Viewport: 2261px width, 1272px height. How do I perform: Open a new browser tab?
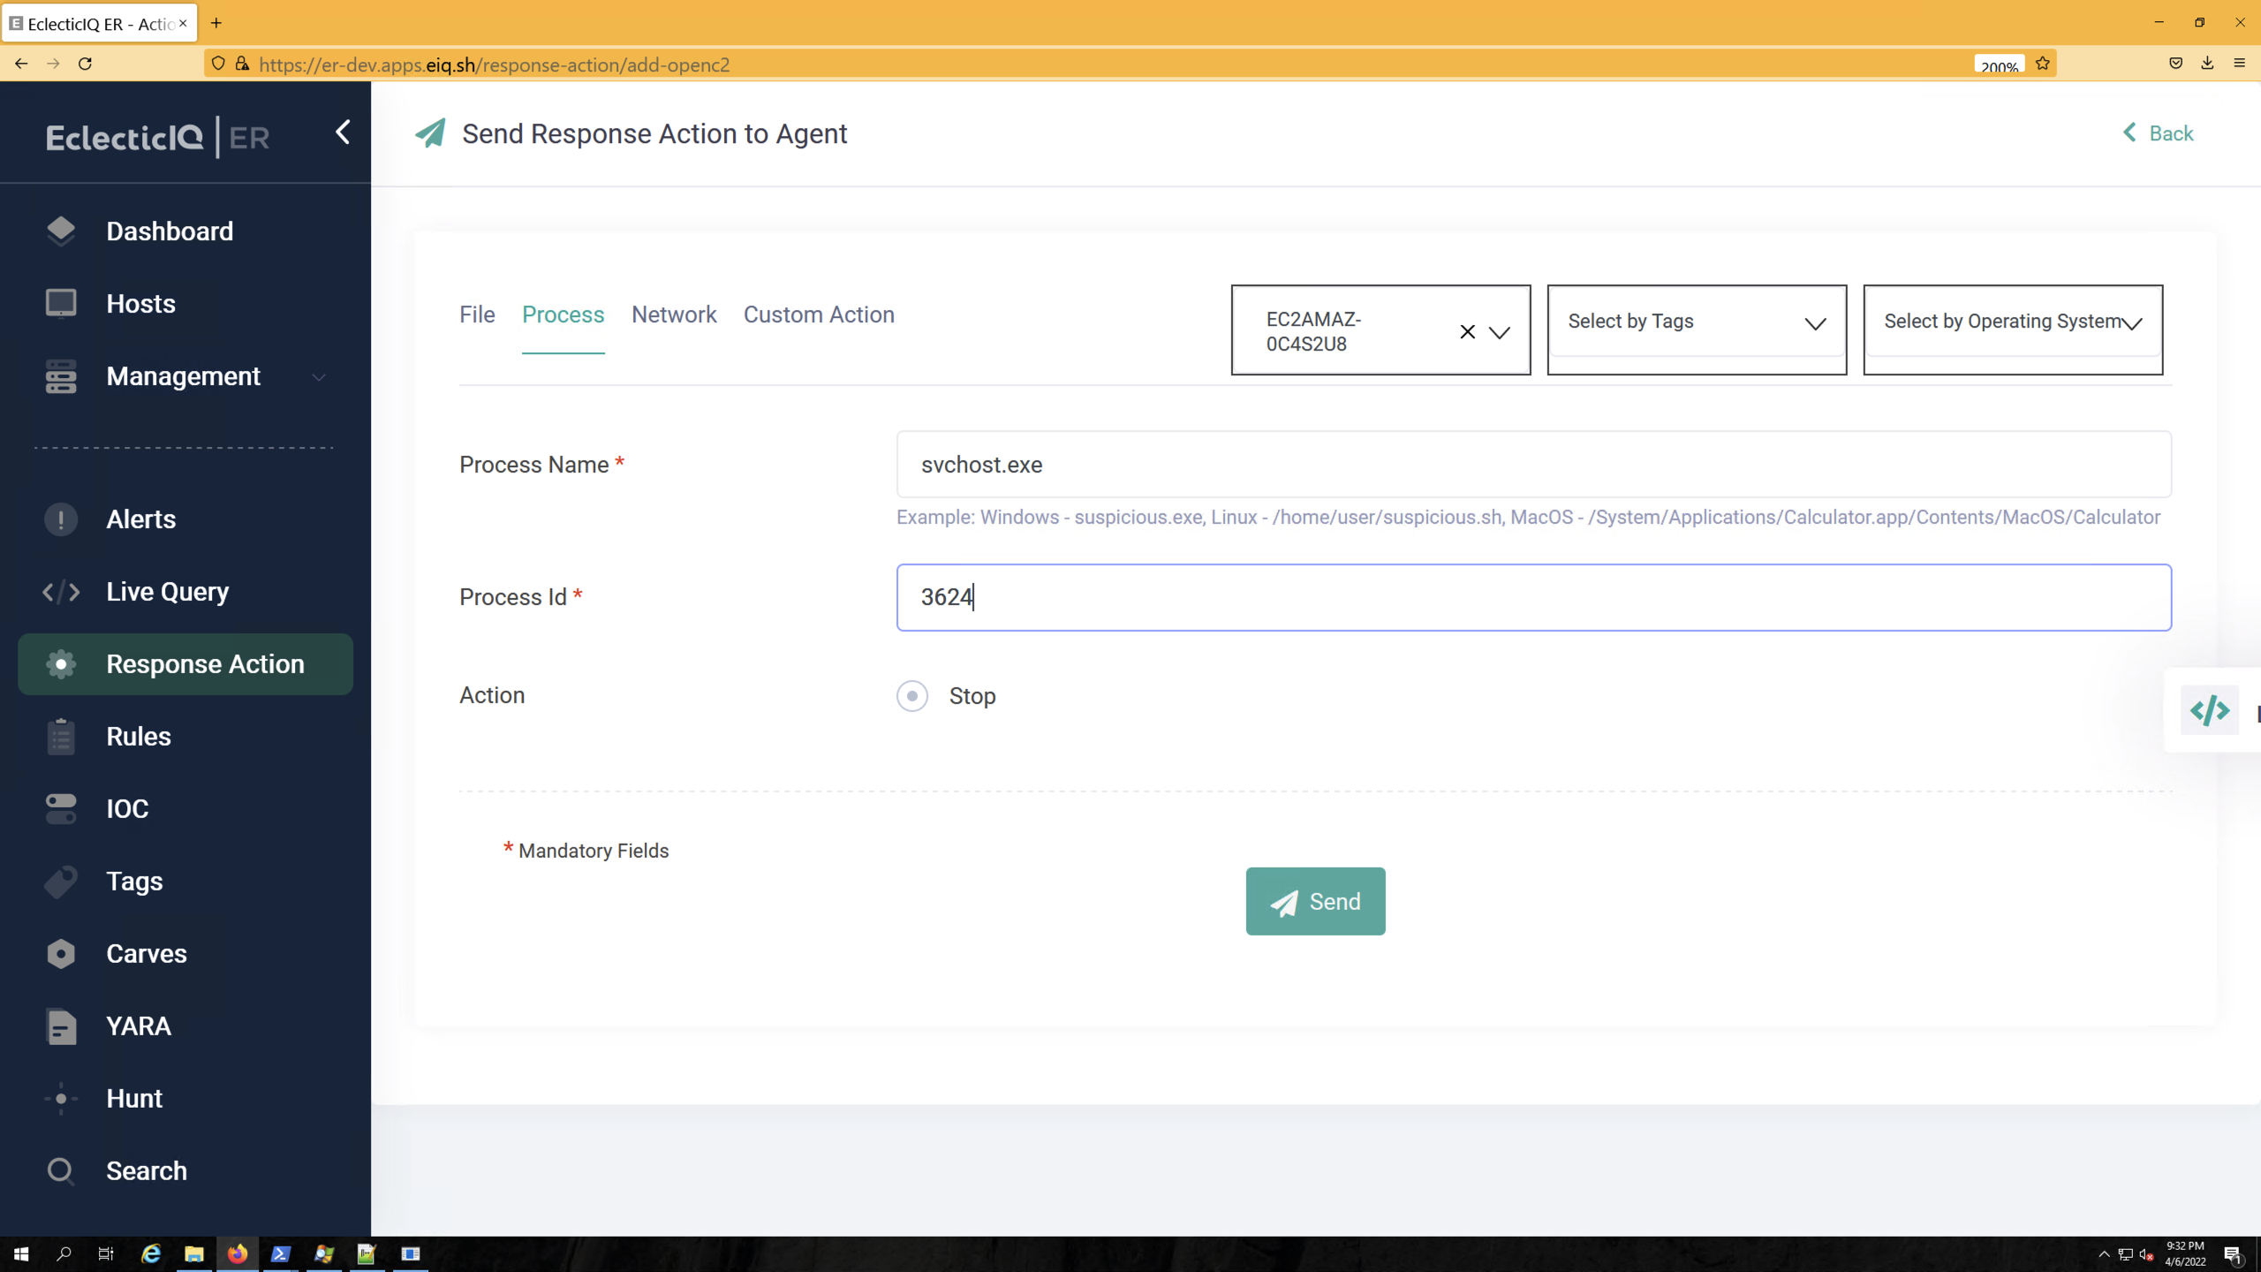click(x=216, y=23)
